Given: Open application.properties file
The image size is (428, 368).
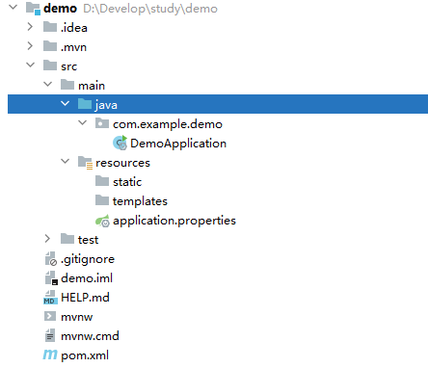Looking at the screenshot, I should [174, 221].
